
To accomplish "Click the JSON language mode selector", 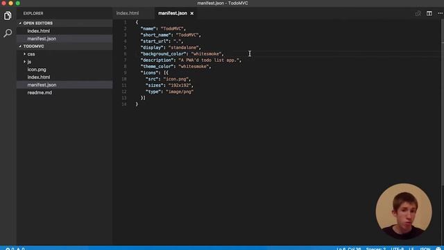I will pyautogui.click(x=425, y=249).
